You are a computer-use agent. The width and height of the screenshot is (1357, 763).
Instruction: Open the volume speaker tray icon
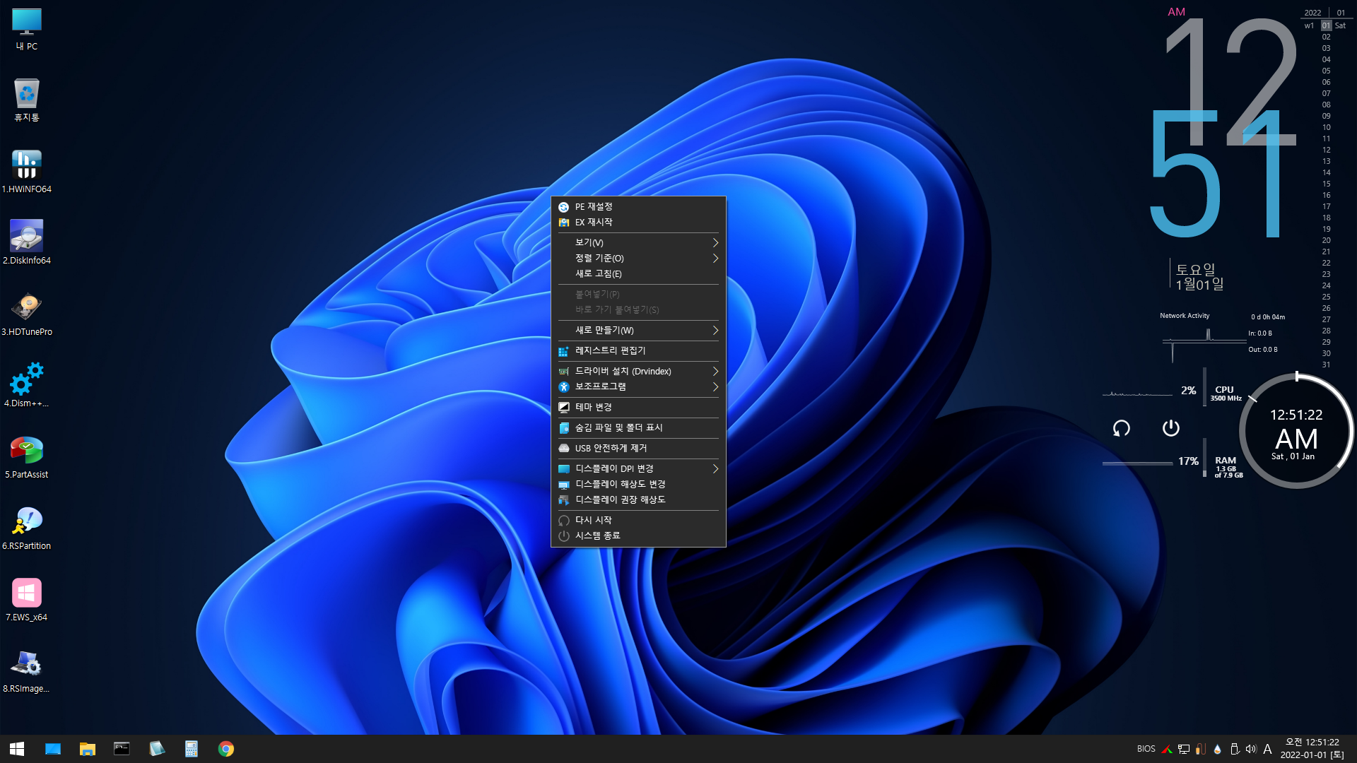pyautogui.click(x=1251, y=749)
